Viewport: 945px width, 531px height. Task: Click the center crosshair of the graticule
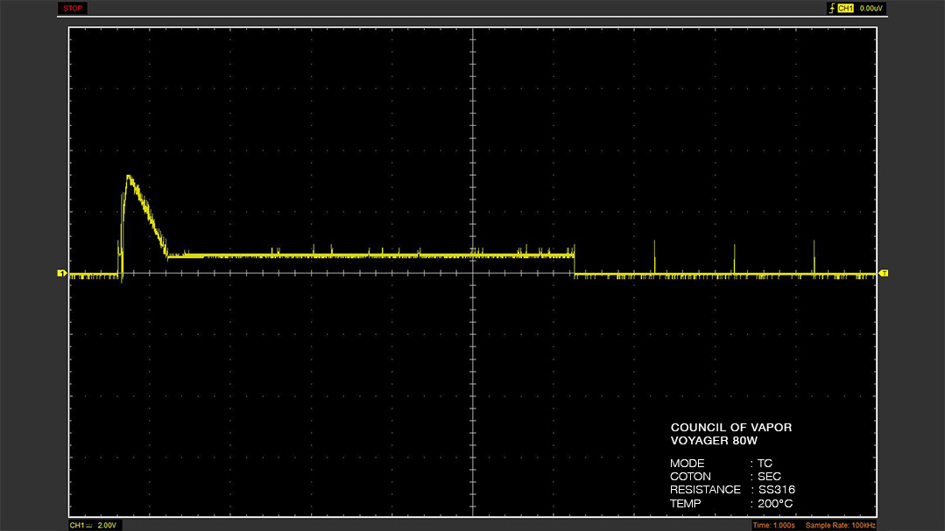tap(473, 273)
